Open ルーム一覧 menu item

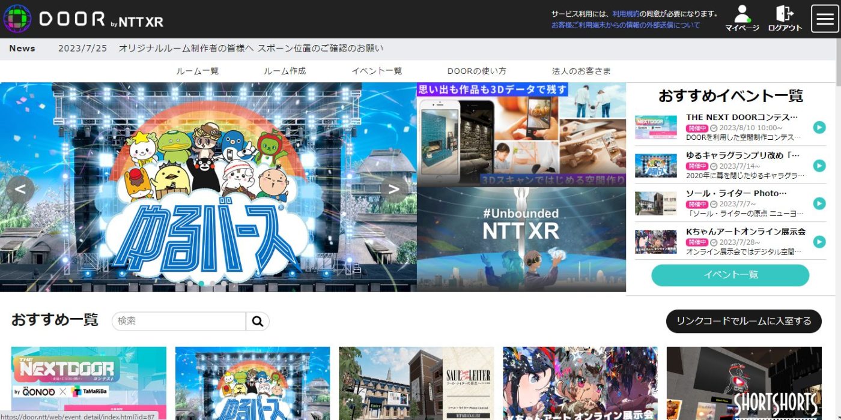(x=198, y=71)
